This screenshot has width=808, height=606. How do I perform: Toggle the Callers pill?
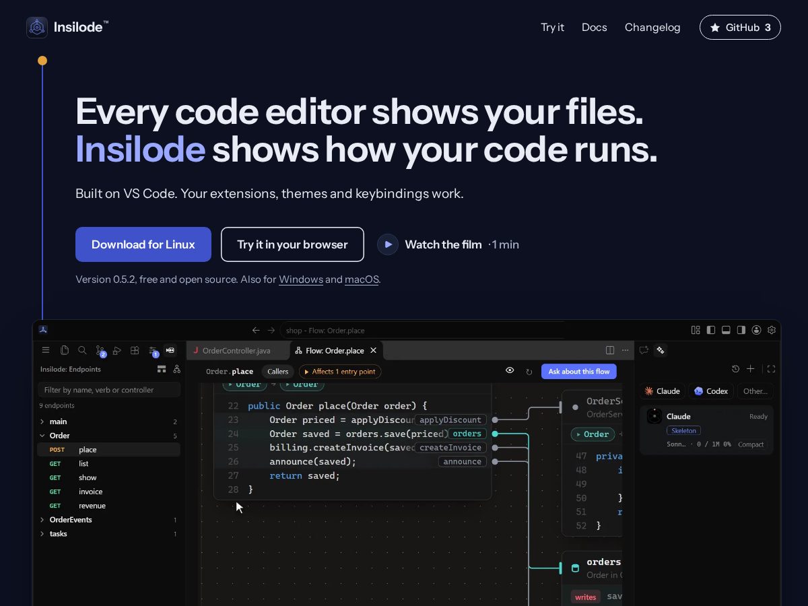[x=277, y=371]
